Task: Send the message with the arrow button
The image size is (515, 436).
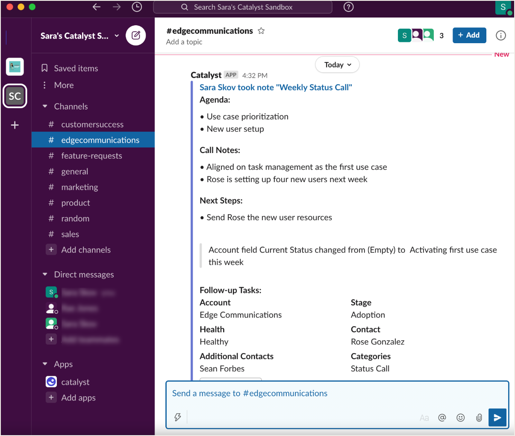Action: (x=497, y=418)
